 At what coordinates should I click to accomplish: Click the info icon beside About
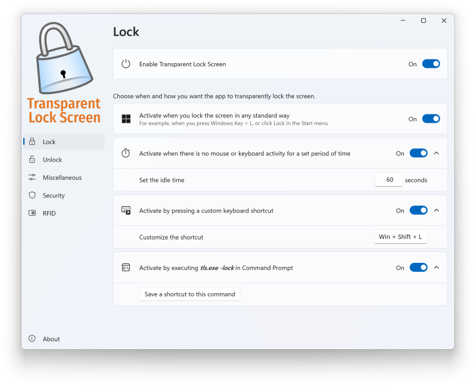click(32, 339)
